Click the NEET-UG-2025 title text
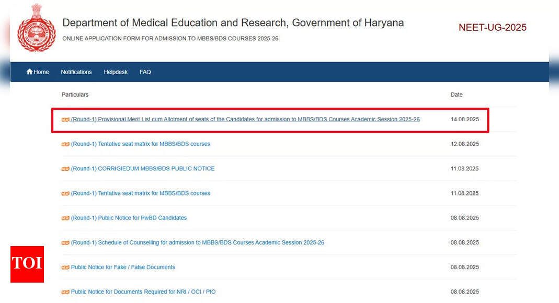 493,27
